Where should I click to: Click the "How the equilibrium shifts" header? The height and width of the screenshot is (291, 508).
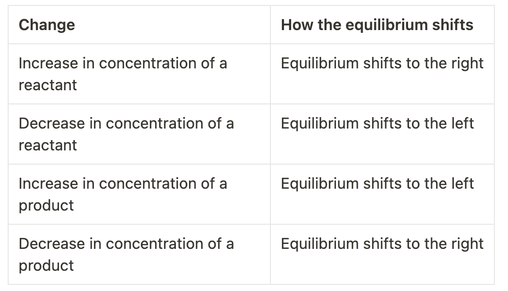click(377, 25)
